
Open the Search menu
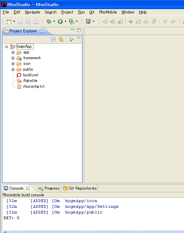pyautogui.click(x=51, y=12)
